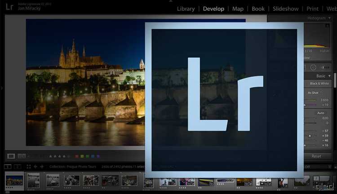
Task: Select the Adjustment Brush tool icon
Action: tap(325, 67)
